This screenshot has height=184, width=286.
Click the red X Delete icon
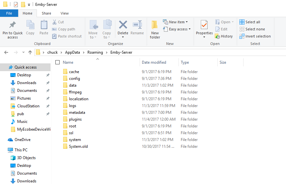123,25
